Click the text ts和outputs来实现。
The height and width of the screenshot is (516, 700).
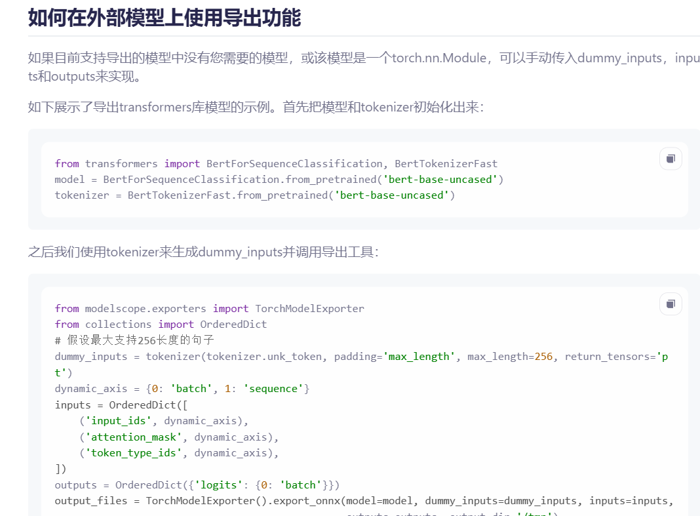(x=85, y=77)
